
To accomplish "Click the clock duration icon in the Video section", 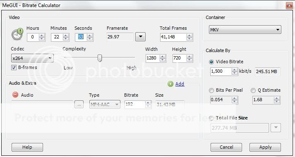I will pos(17,34).
